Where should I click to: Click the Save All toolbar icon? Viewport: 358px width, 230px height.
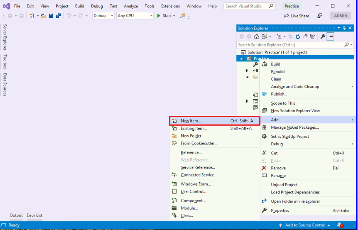[59, 15]
